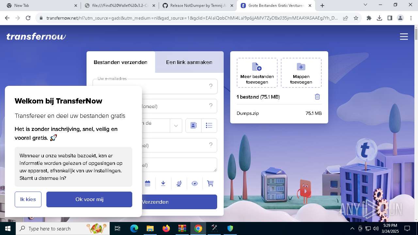Switch to Een link aanmaken tab
Image resolution: width=418 pixels, height=235 pixels.
coord(189,62)
